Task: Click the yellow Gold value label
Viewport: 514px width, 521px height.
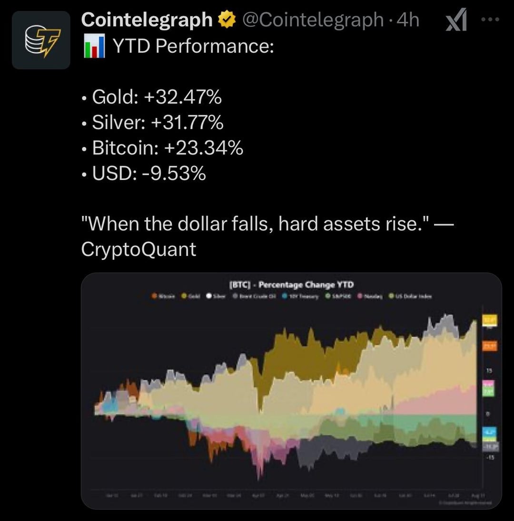Action: pyautogui.click(x=489, y=320)
